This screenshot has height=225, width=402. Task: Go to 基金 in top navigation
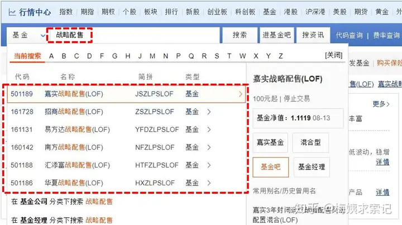click(270, 12)
